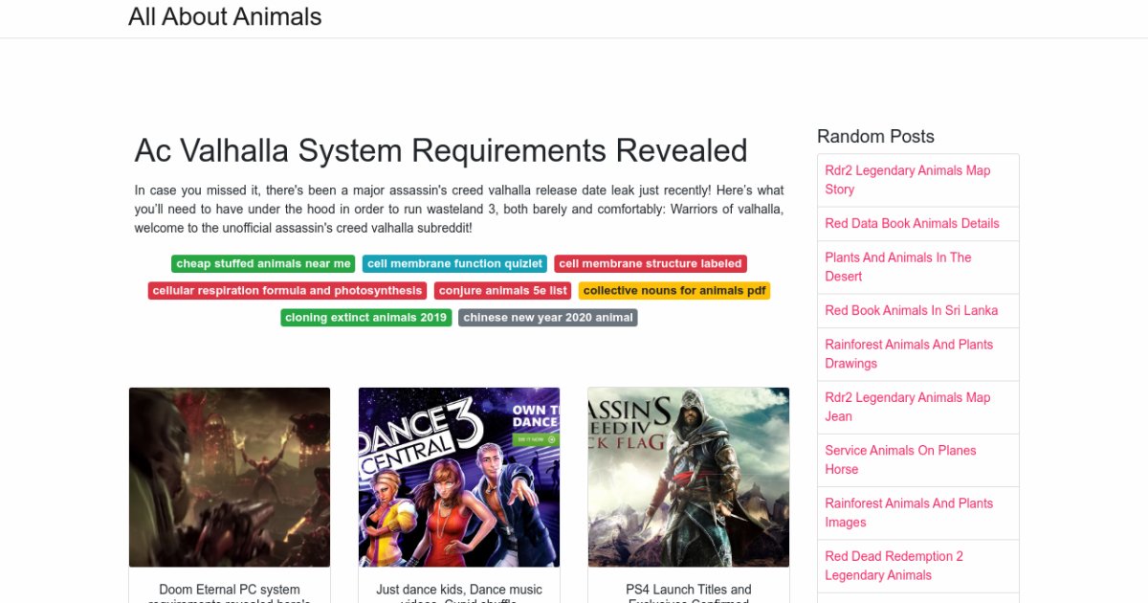The image size is (1148, 603).
Task: Open 'Rdr2 Legendary Animals Map Story' post
Action: tap(907, 180)
